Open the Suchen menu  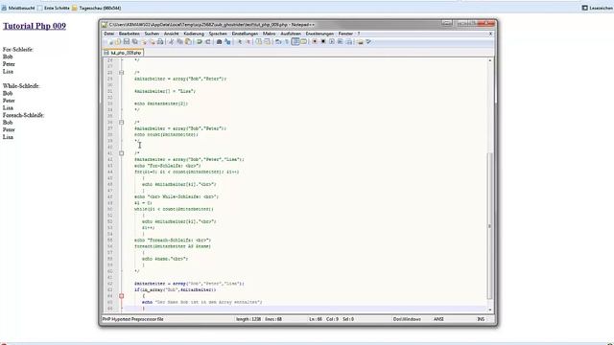click(152, 34)
